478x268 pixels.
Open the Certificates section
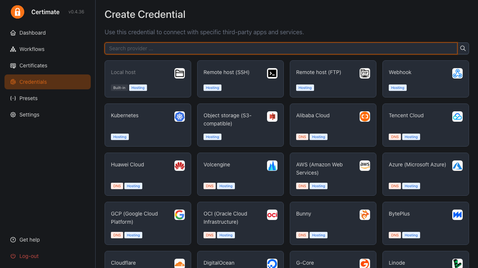(47, 66)
